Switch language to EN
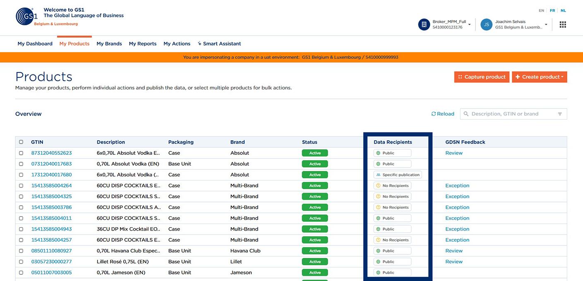This screenshot has width=583, height=281. (541, 11)
